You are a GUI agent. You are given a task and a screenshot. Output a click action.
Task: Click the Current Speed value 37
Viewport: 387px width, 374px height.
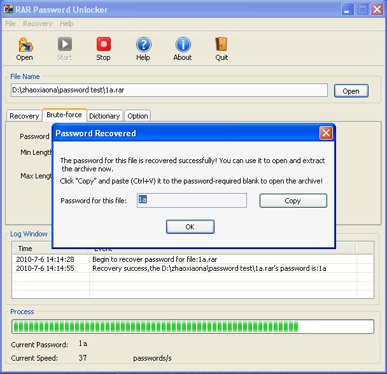pyautogui.click(x=83, y=357)
